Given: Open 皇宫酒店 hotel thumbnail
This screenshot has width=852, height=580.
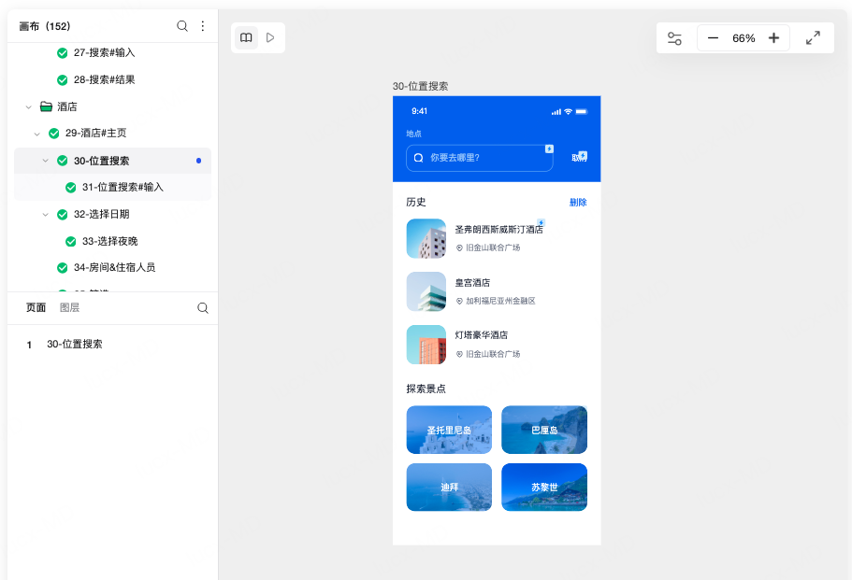Looking at the screenshot, I should click(x=426, y=291).
